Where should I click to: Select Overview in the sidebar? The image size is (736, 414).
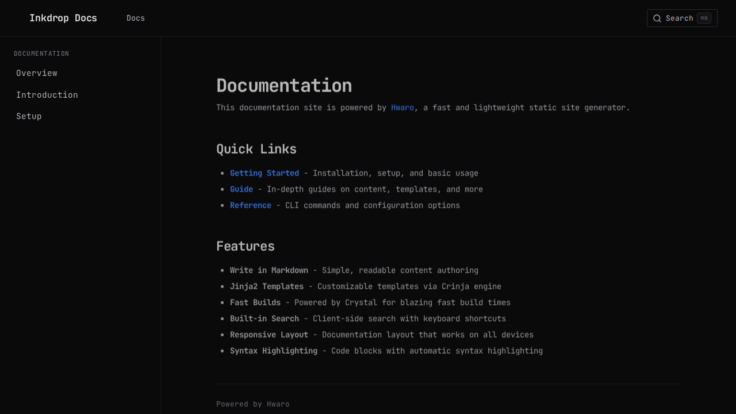(x=37, y=73)
